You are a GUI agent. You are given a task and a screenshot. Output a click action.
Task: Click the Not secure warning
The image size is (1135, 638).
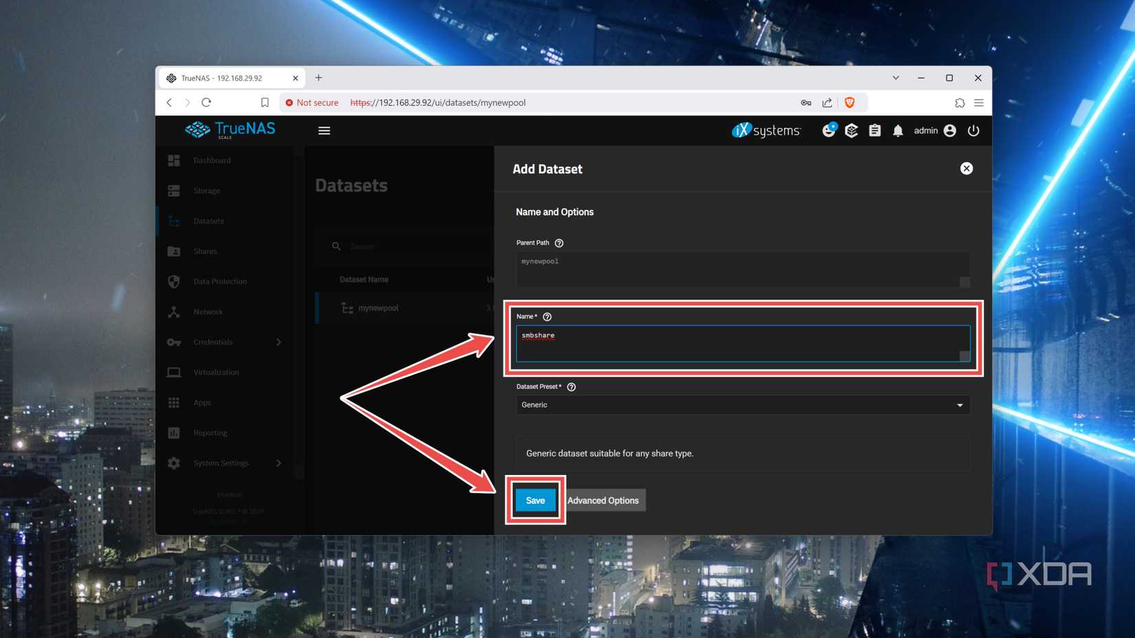[x=312, y=102]
